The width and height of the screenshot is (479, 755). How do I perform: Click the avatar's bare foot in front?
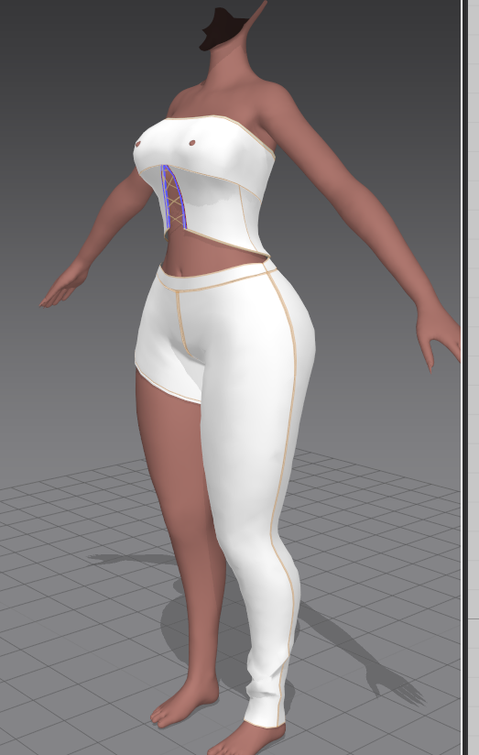(x=183, y=703)
